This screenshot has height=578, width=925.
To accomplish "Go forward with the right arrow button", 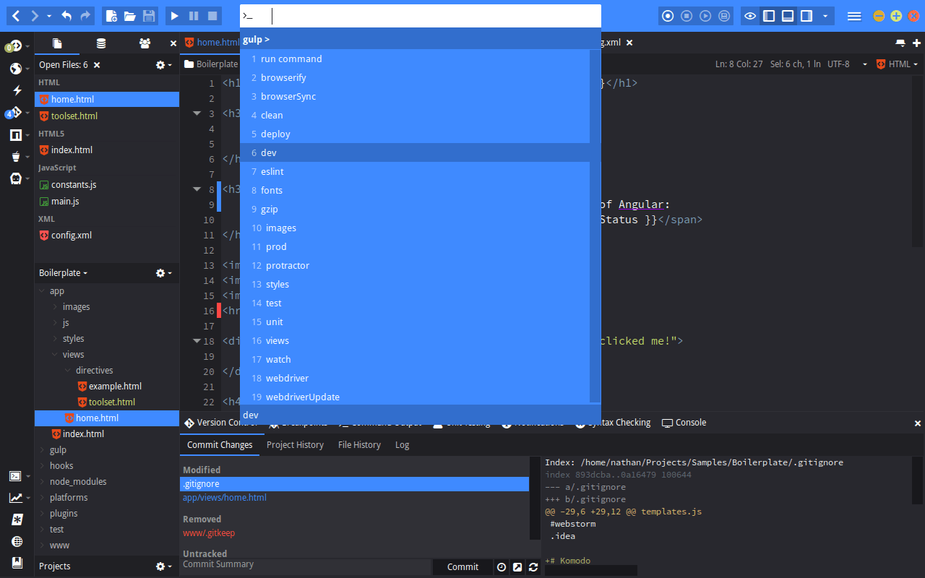I will pos(33,15).
